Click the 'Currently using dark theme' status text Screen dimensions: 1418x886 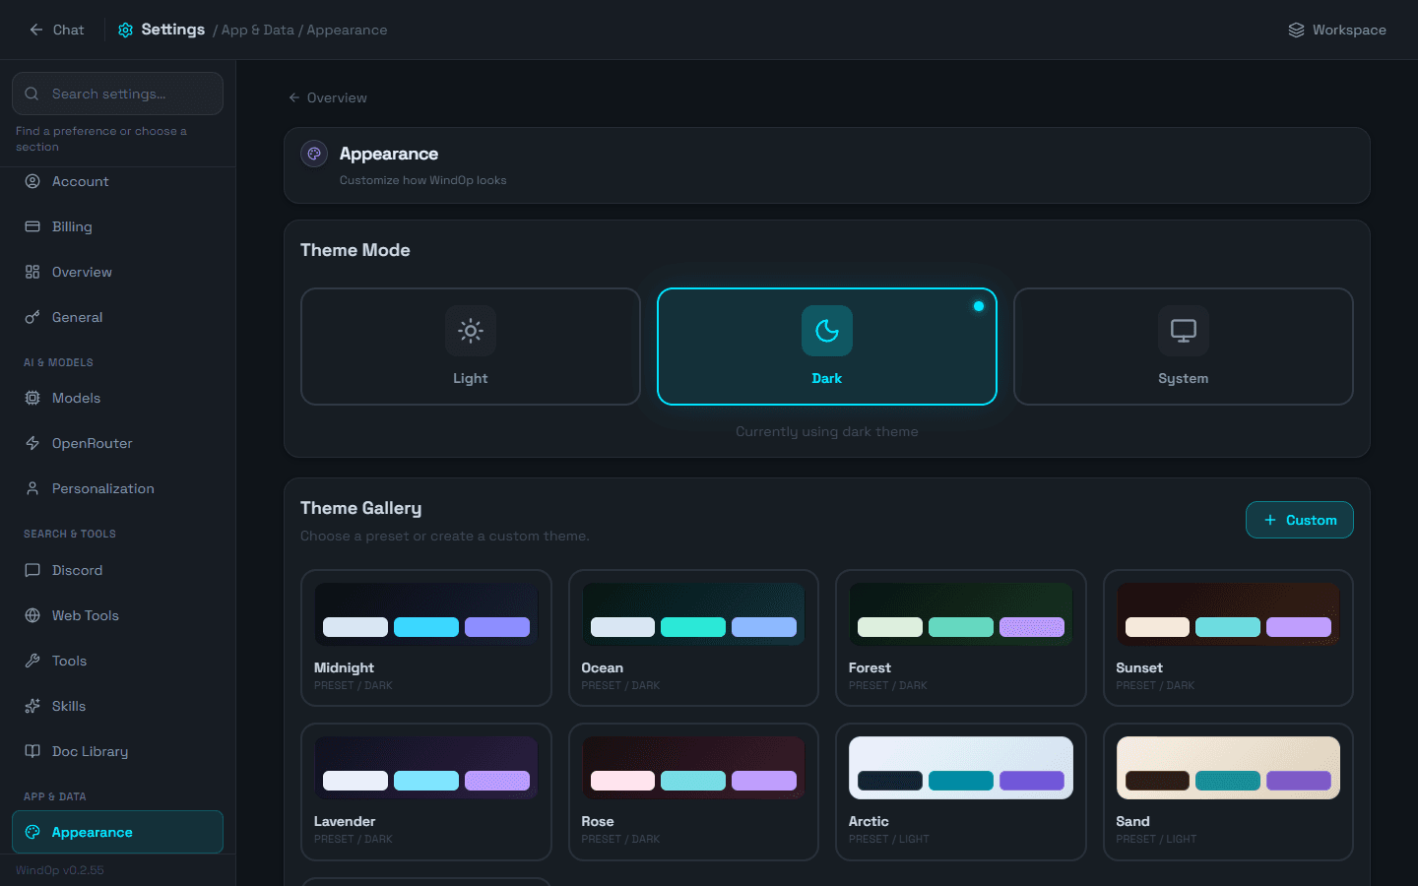827,431
